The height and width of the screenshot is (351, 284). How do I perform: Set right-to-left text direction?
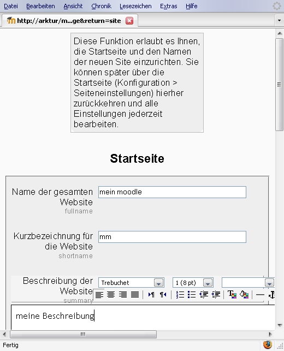point(163,295)
